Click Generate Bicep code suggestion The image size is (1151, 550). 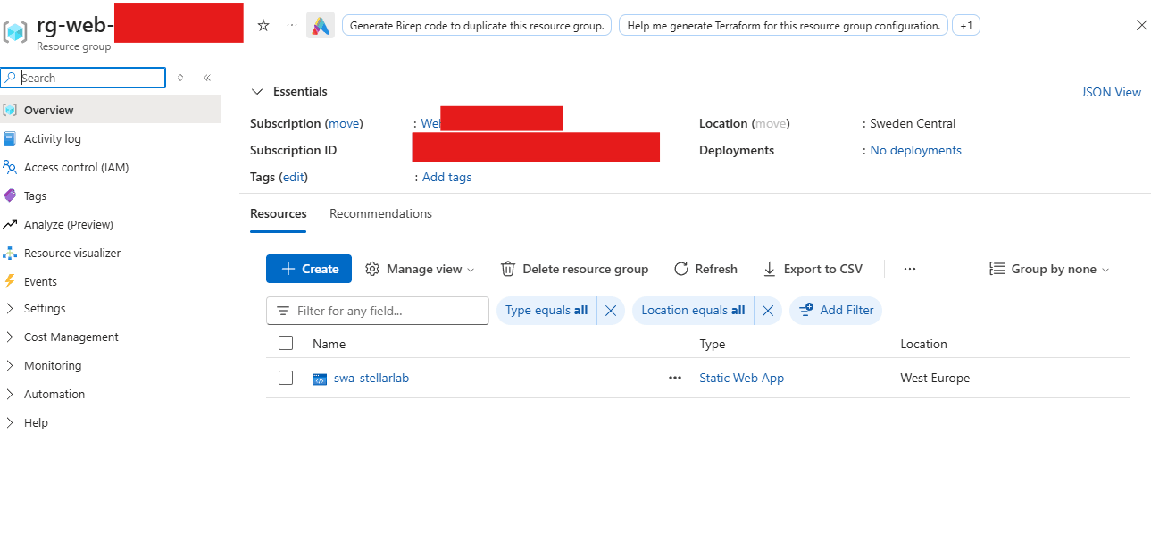pos(477,26)
